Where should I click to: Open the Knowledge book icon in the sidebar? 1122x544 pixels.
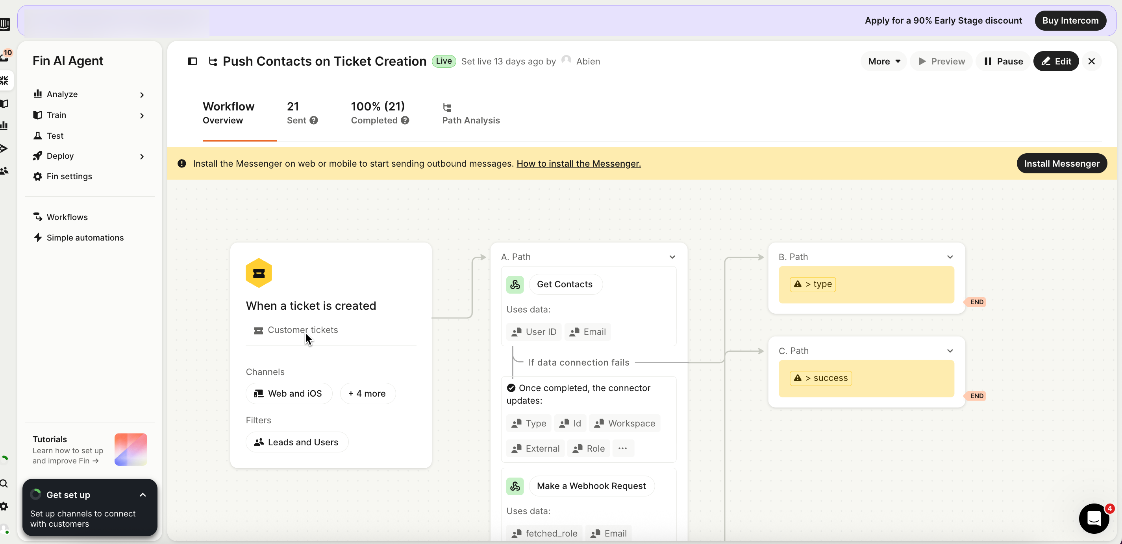coord(5,103)
